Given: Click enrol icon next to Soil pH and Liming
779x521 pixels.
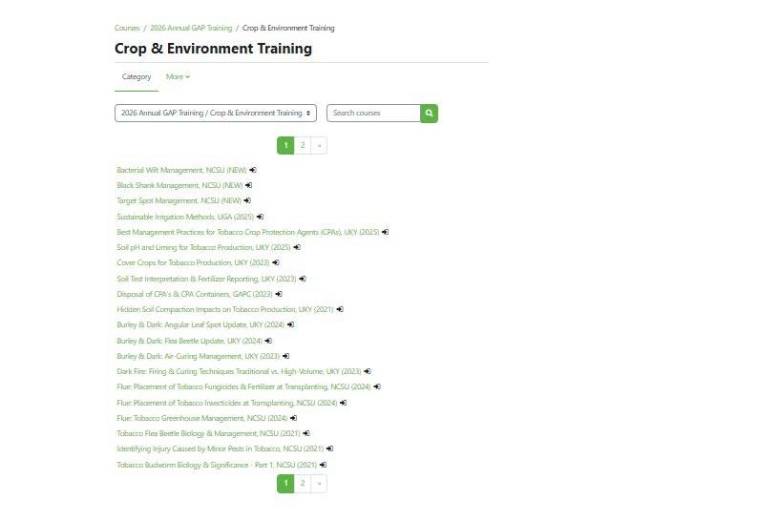Looking at the screenshot, I should [297, 247].
